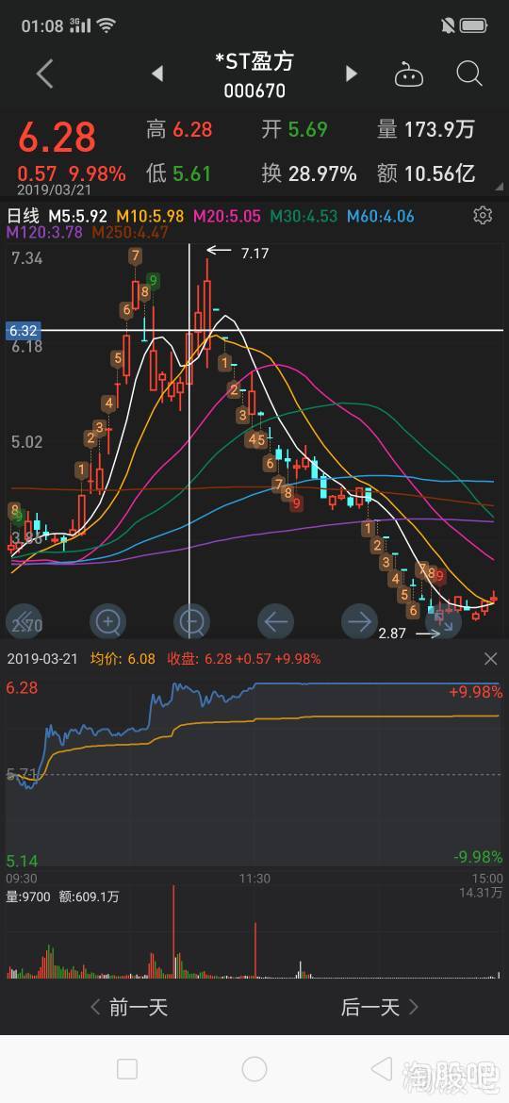Screen dimensions: 509x1103
Task: Zoom out the K-line chart
Action: 191,622
